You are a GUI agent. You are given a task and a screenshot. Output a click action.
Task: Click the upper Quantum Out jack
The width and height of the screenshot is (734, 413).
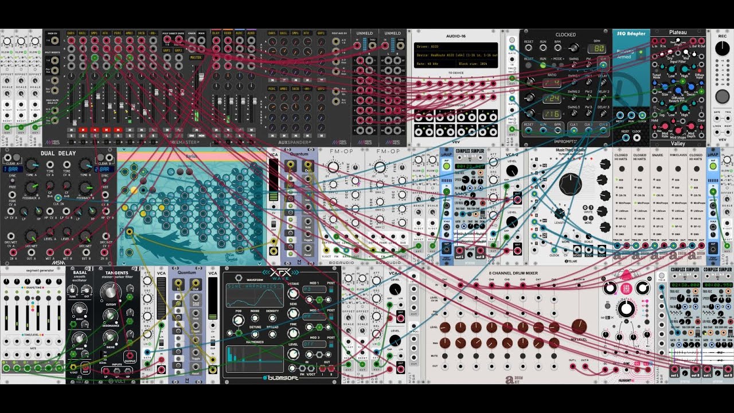[x=307, y=164]
